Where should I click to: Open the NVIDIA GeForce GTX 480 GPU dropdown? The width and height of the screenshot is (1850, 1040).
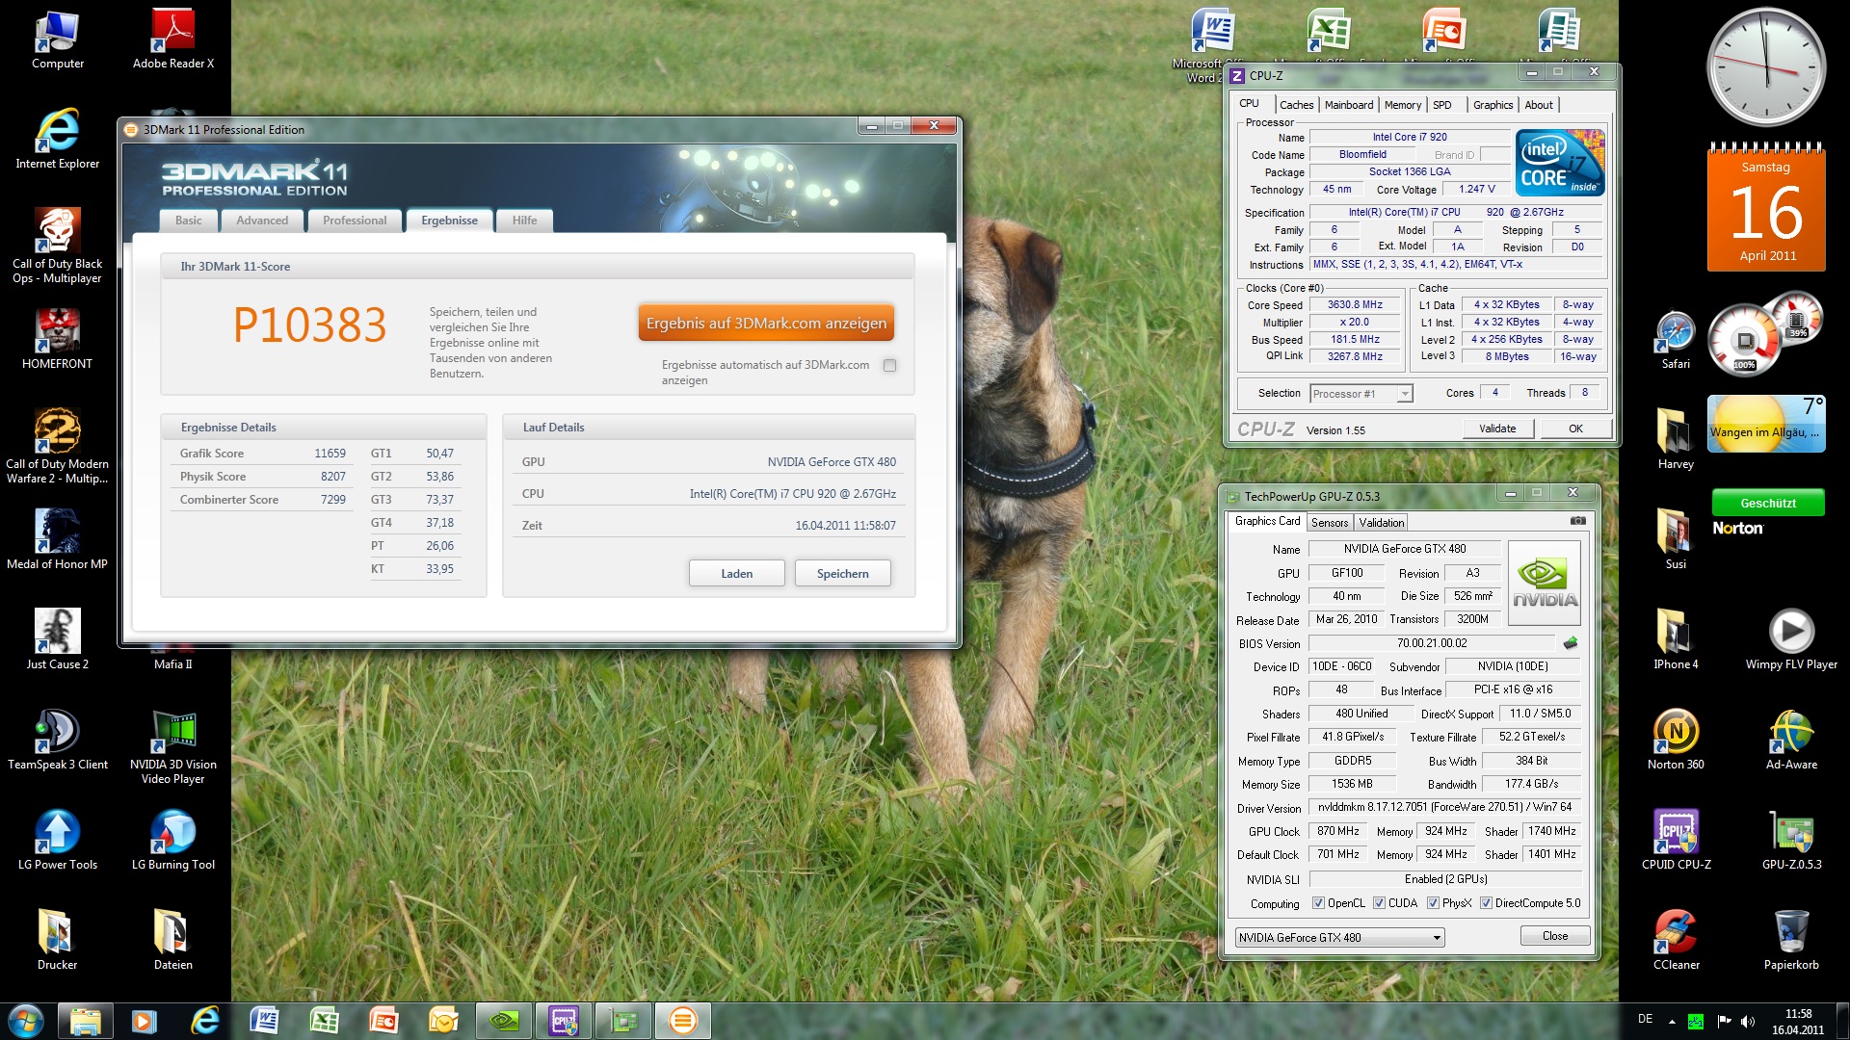coord(1436,938)
